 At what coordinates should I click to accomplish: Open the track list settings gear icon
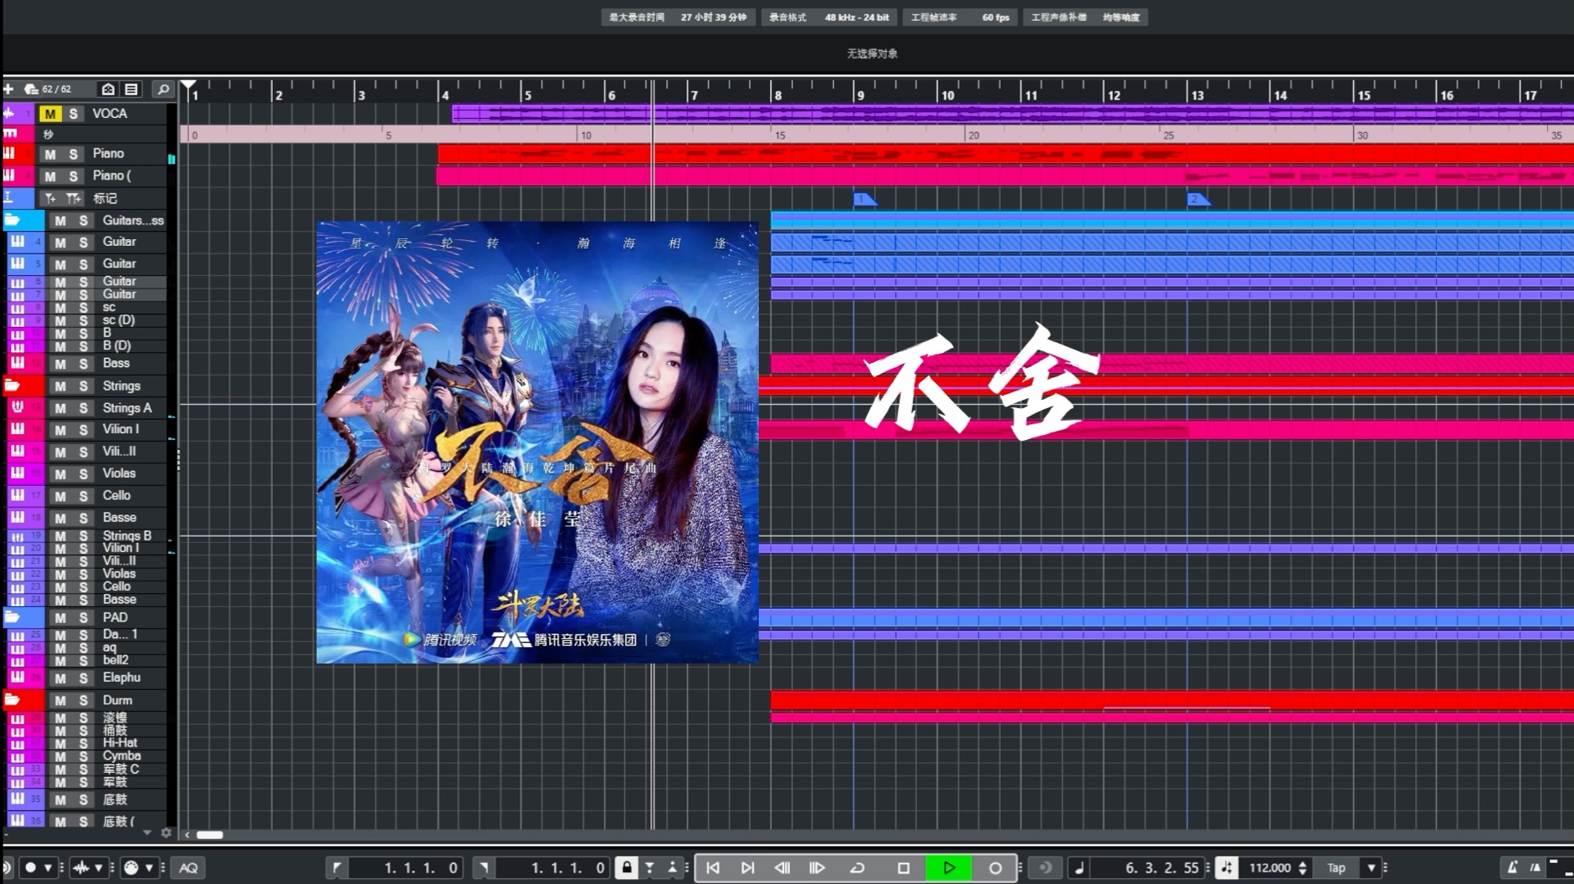pos(167,833)
